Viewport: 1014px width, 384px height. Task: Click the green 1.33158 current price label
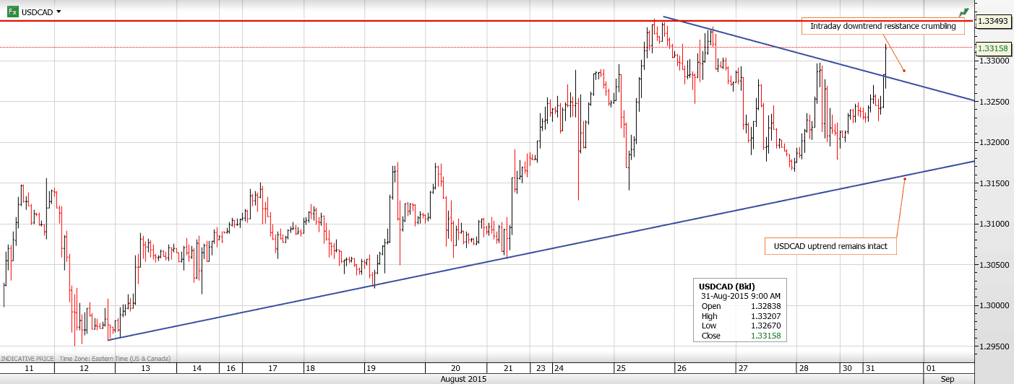coord(992,48)
